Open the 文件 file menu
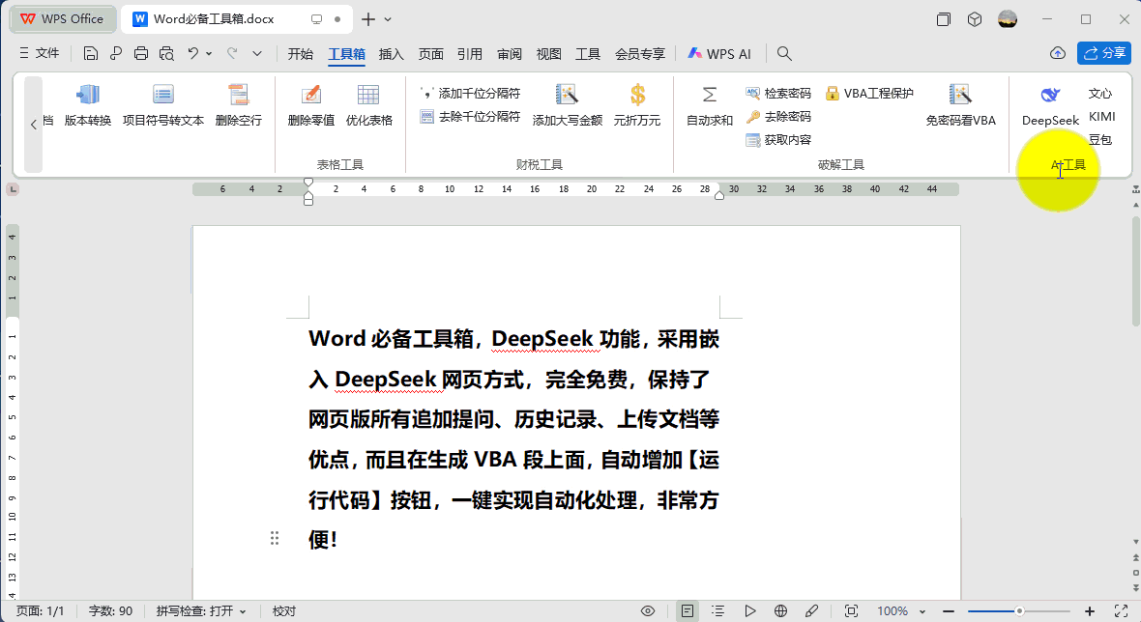 pos(39,54)
